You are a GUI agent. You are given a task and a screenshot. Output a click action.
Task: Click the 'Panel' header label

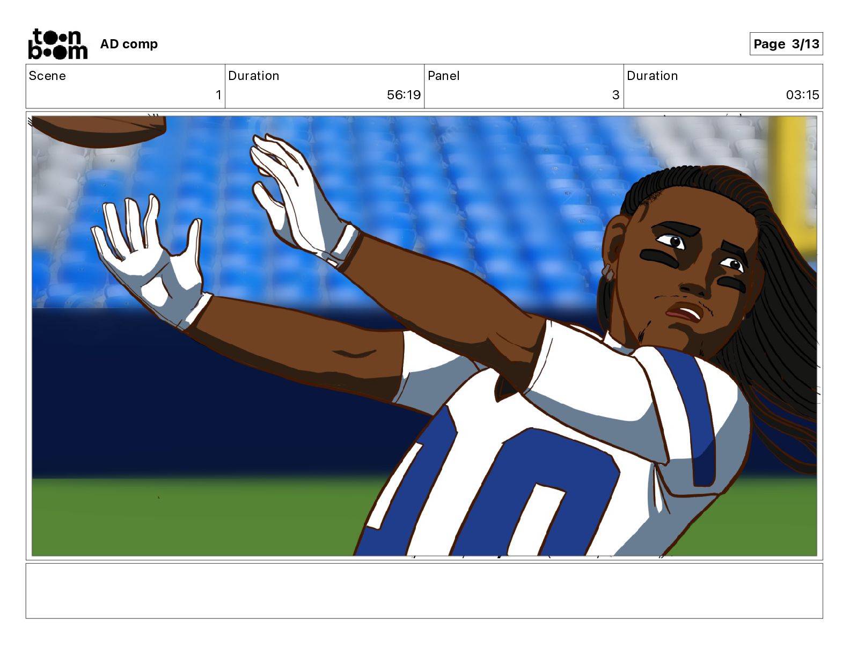[x=444, y=76]
